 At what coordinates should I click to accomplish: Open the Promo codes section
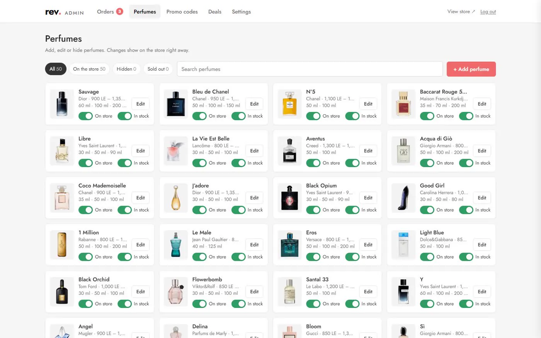point(182,12)
